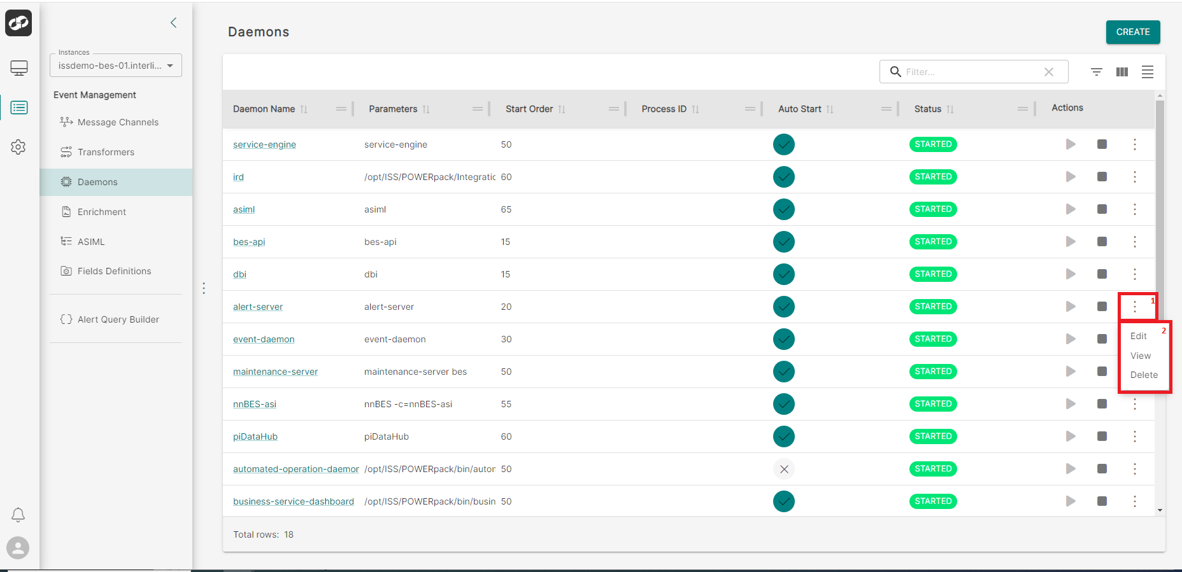Open Fields Definitions
Screen dimensions: 1182x572
(114, 271)
